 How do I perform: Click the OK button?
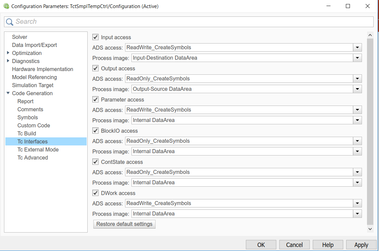(x=261, y=245)
